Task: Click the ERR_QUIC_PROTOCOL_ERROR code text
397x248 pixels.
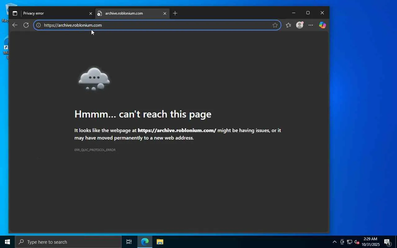Action: (x=95, y=150)
